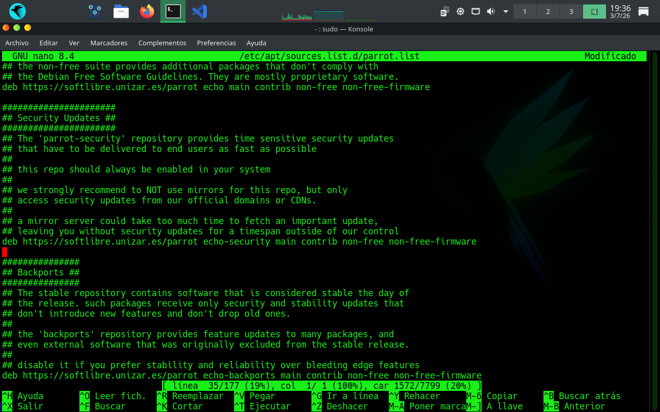Switch to virtual desktop 3
Screen dimensions: 660x412
[571, 11]
